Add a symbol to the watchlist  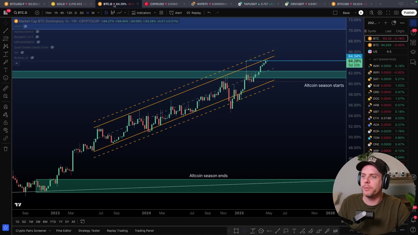pyautogui.click(x=385, y=23)
